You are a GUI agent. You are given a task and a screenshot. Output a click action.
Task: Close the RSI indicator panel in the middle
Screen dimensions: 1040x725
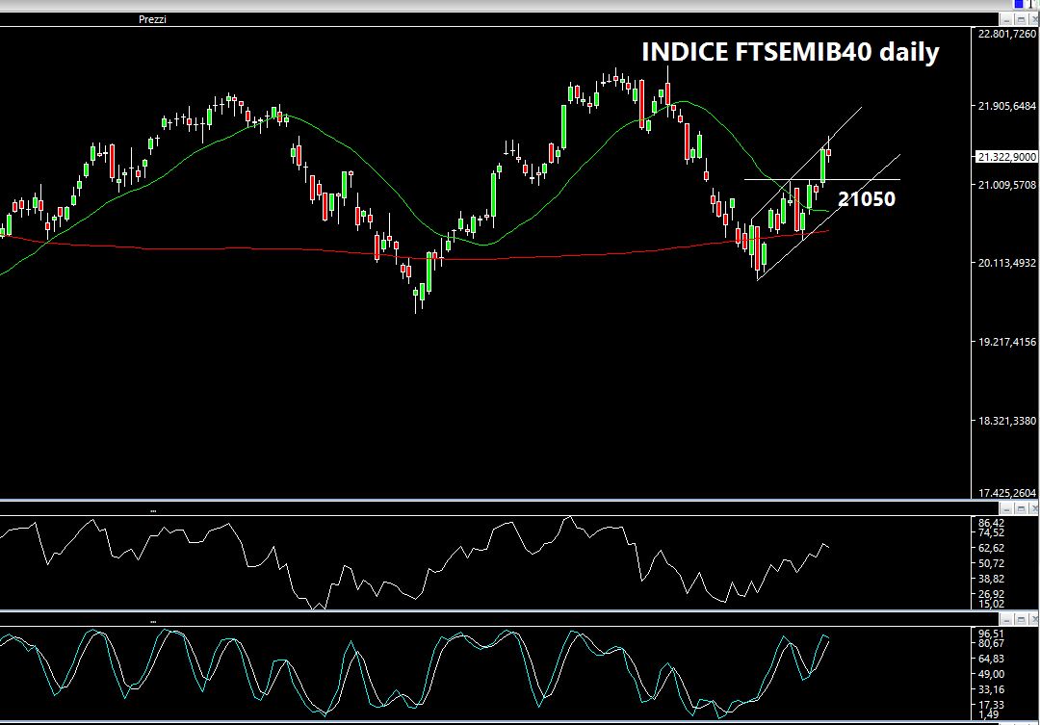click(x=1034, y=508)
